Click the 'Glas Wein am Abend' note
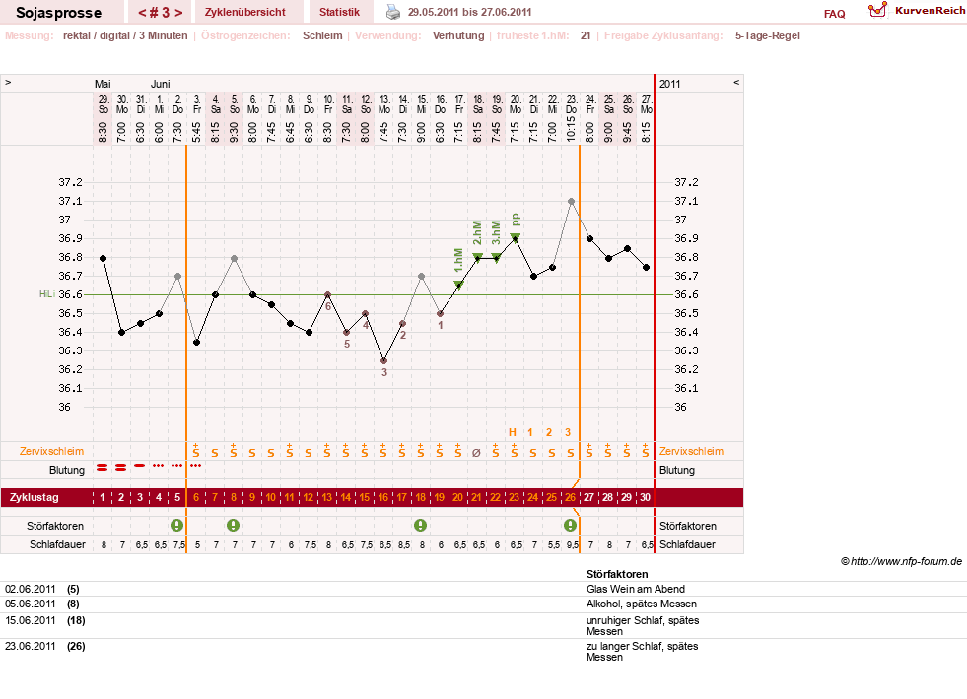Image resolution: width=967 pixels, height=699 pixels. (636, 589)
